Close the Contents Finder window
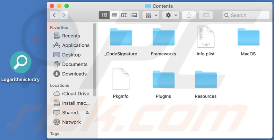The image size is (274, 140). pos(52,6)
